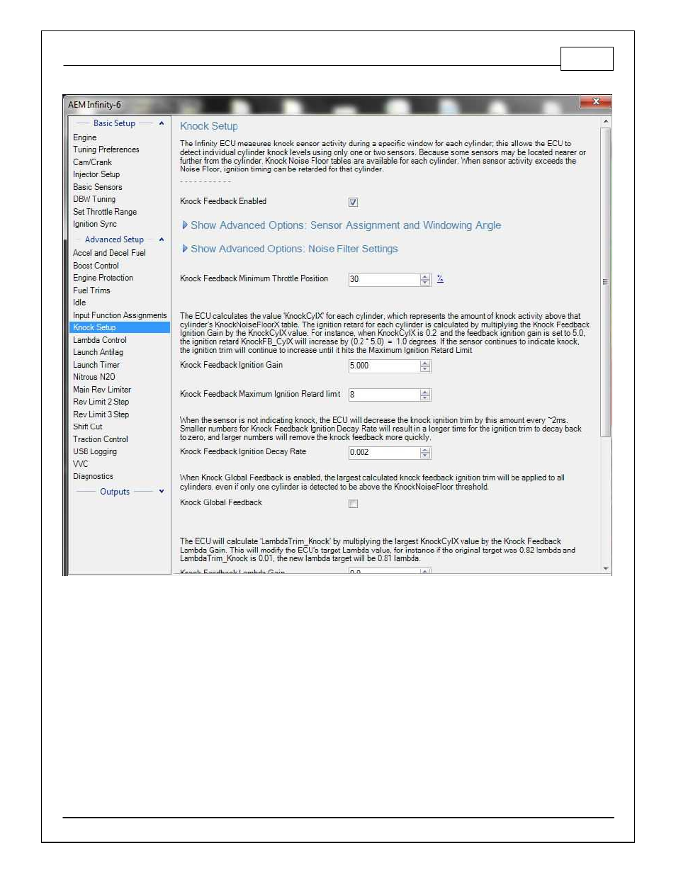Collapse the Advanced Setup section
This screenshot has width=676, height=875.
click(162, 239)
